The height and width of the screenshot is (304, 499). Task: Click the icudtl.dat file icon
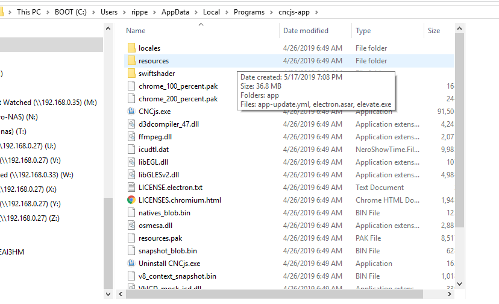131,150
